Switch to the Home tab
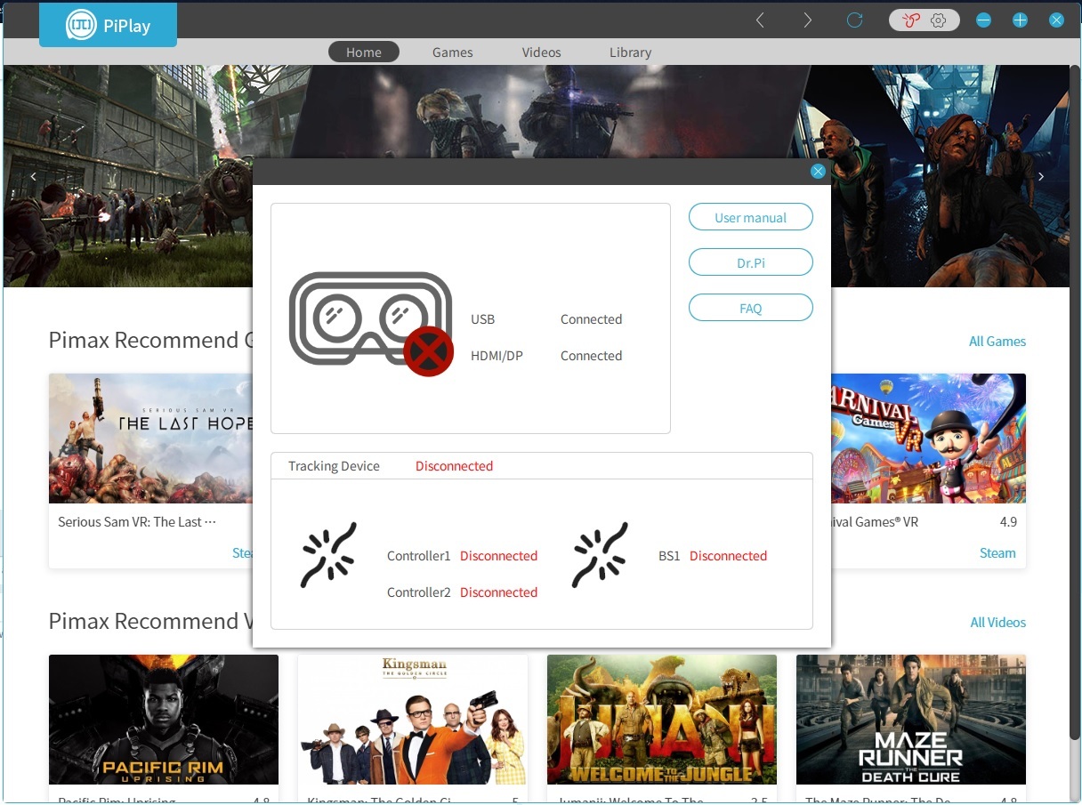This screenshot has height=805, width=1082. [364, 52]
